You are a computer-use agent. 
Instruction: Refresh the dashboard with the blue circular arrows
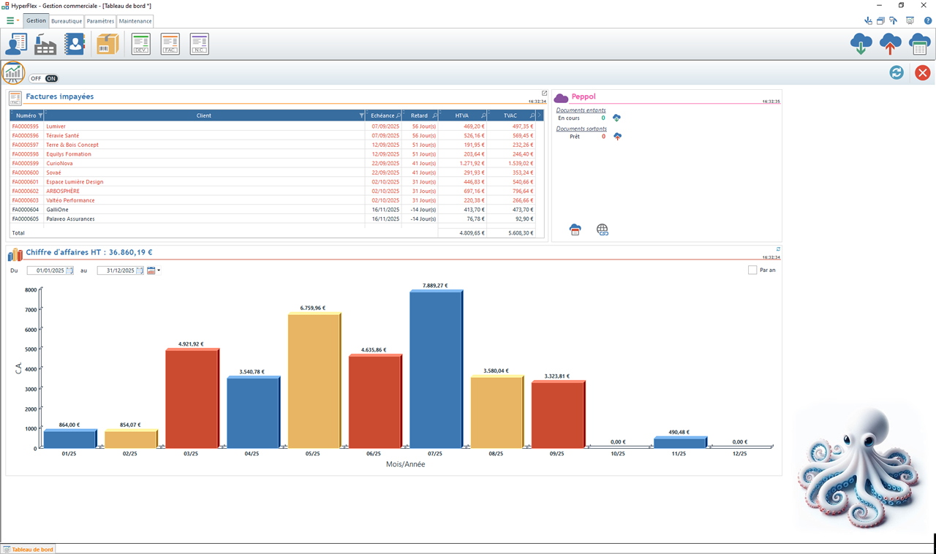[x=897, y=72]
